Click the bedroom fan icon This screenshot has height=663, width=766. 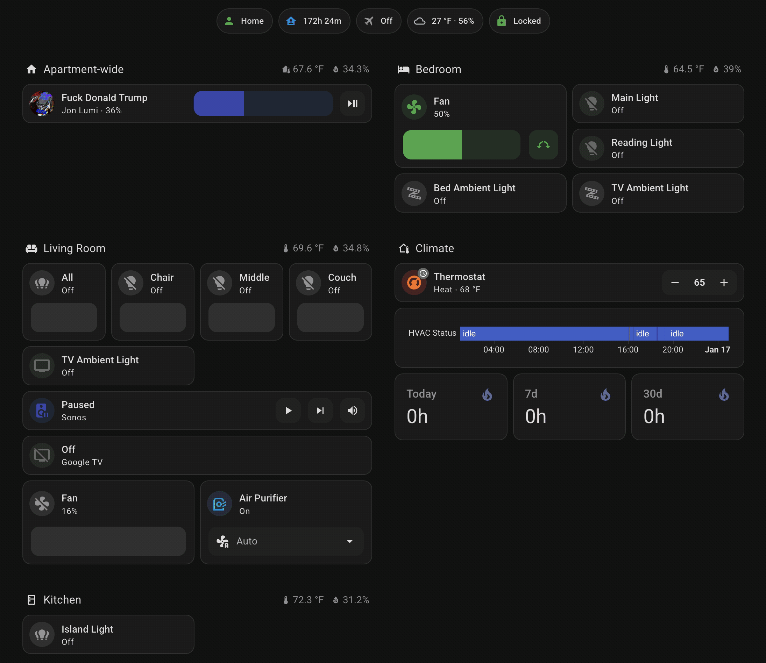(414, 107)
